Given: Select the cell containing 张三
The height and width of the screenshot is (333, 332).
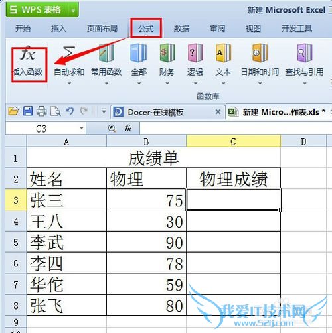Looking at the screenshot, I should 66,200.
